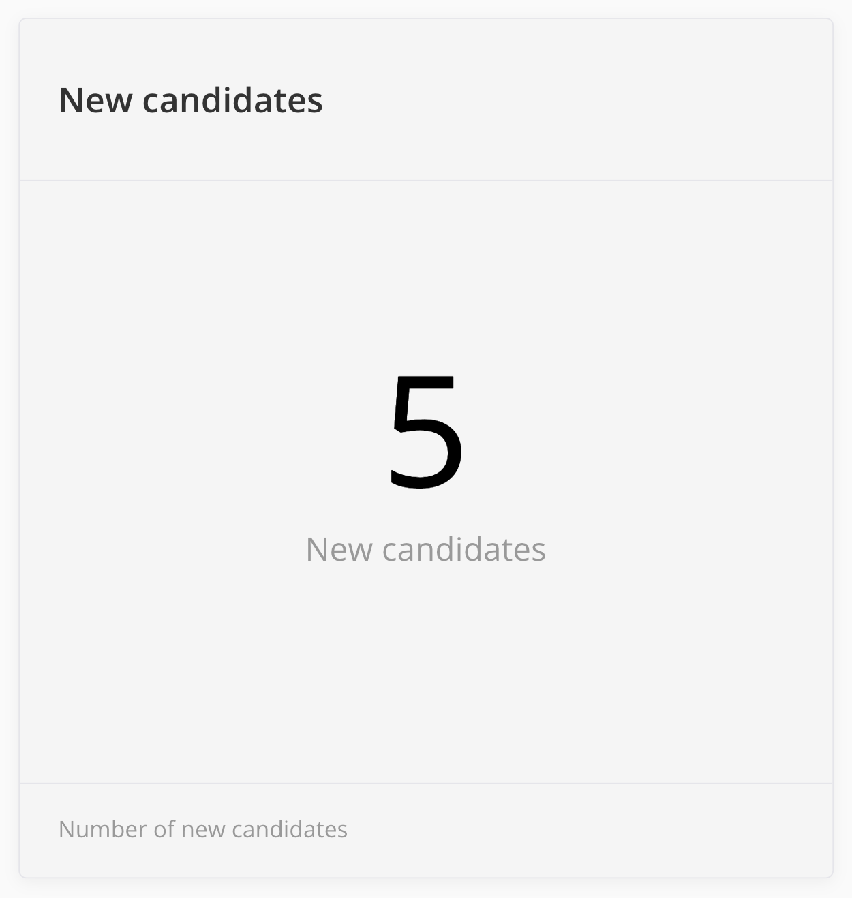852x898 pixels.
Task: Select the widget header heading text
Action: click(191, 100)
